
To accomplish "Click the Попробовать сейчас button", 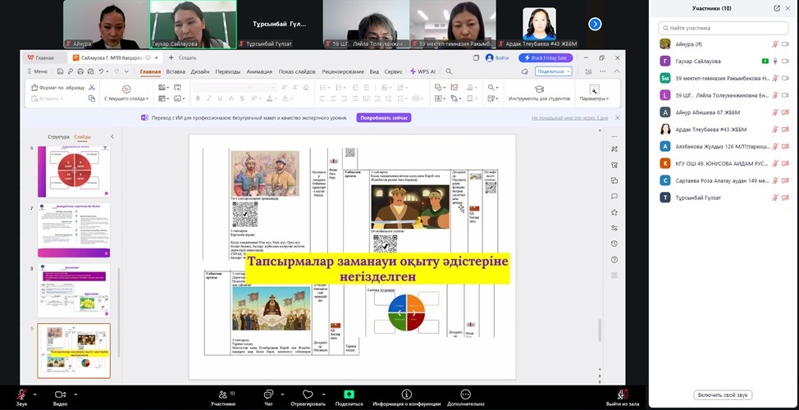I will click(x=384, y=118).
